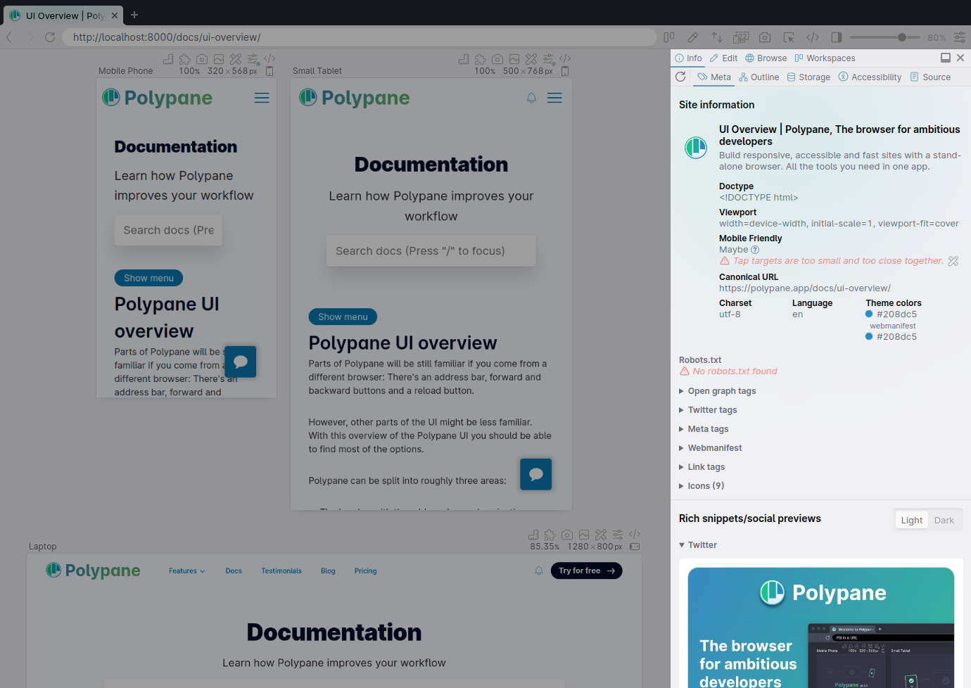Open sync options with up-down arrows icon
971x688 pixels.
717,37
